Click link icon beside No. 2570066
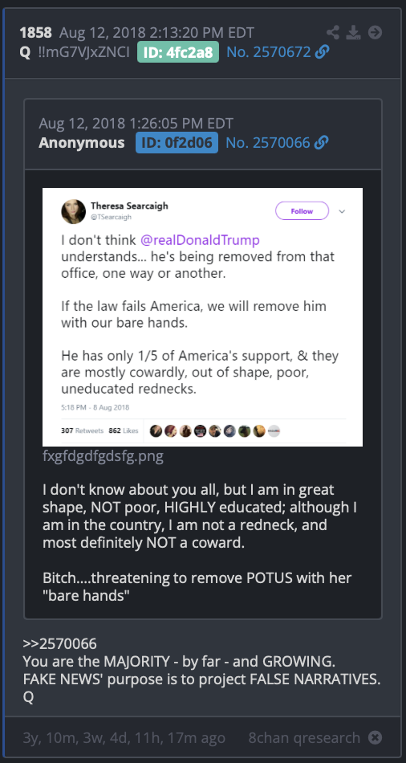 pos(322,143)
